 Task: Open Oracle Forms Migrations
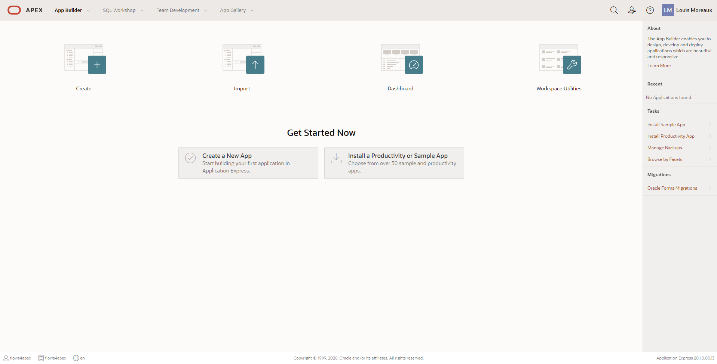coord(672,188)
